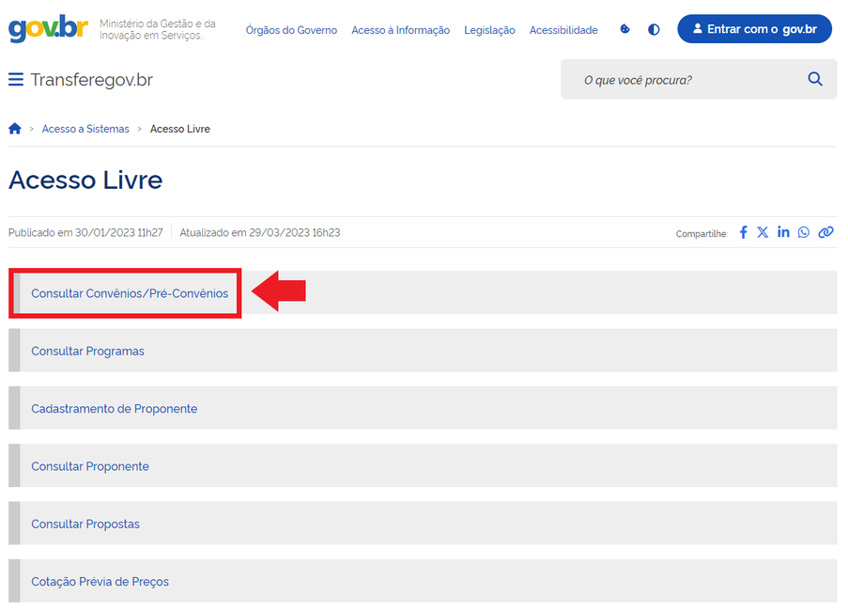This screenshot has height=611, width=848.
Task: Expand the Consultar Programas section
Action: [x=88, y=350]
